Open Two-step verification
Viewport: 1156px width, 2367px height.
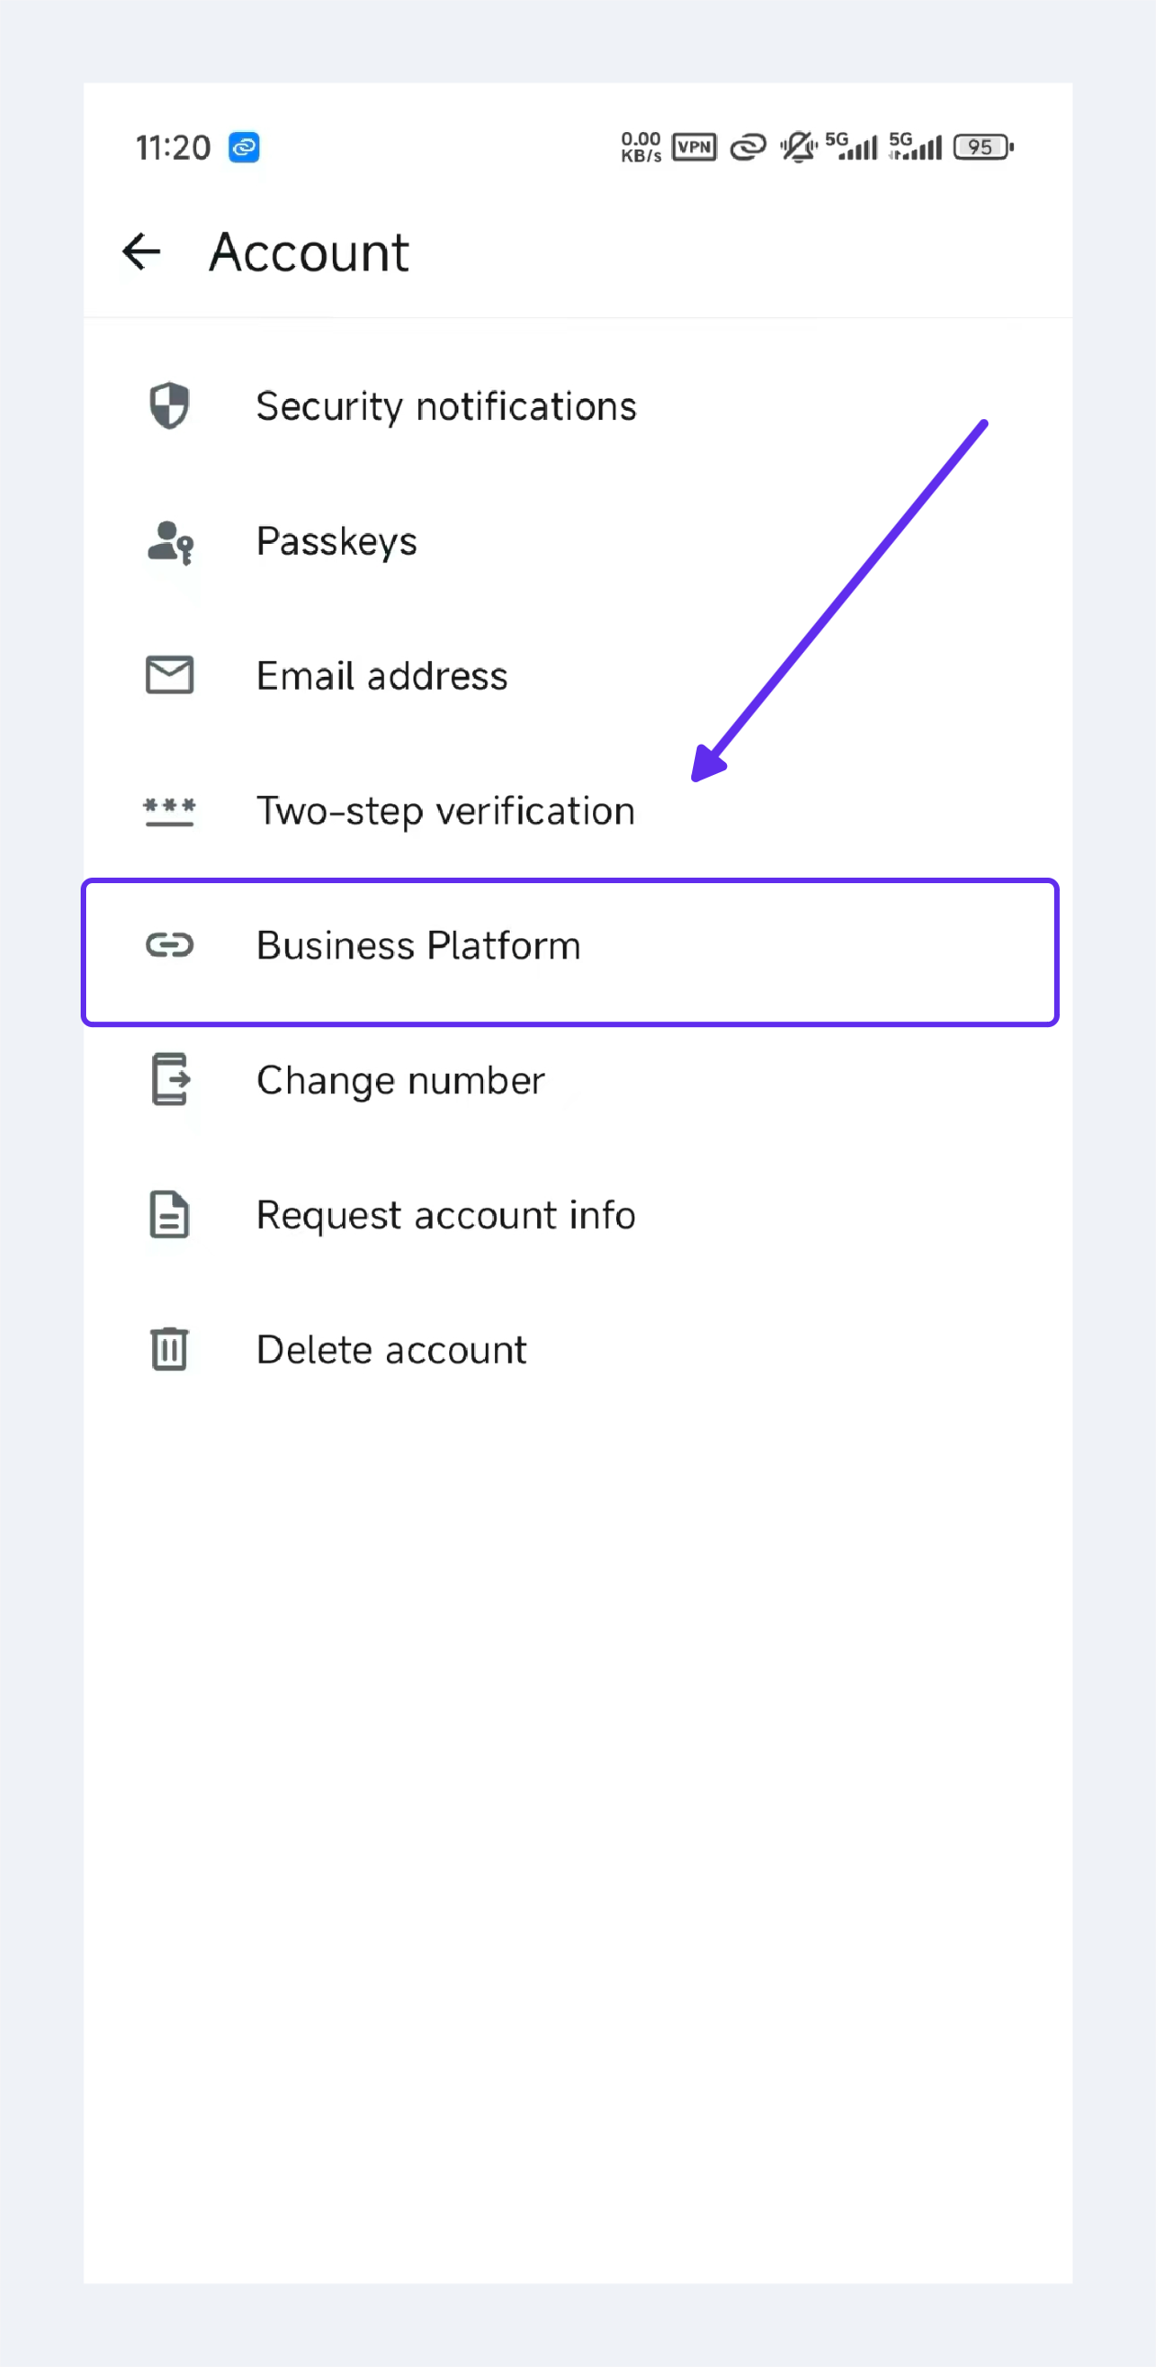(446, 812)
